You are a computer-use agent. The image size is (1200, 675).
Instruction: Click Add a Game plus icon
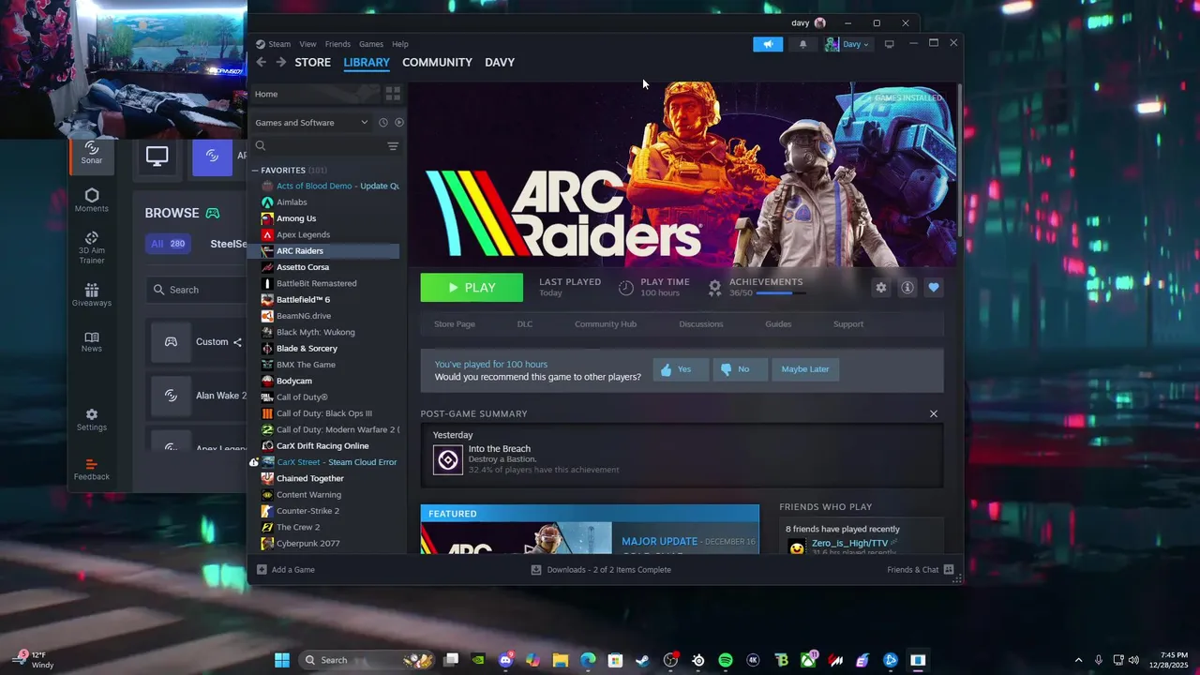pyautogui.click(x=262, y=569)
